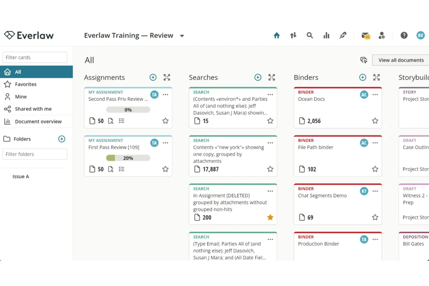
Task: Click the 0% progress bar on Second Pass Priv Review
Action: [x=128, y=110]
